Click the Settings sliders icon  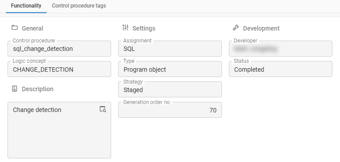pos(125,27)
